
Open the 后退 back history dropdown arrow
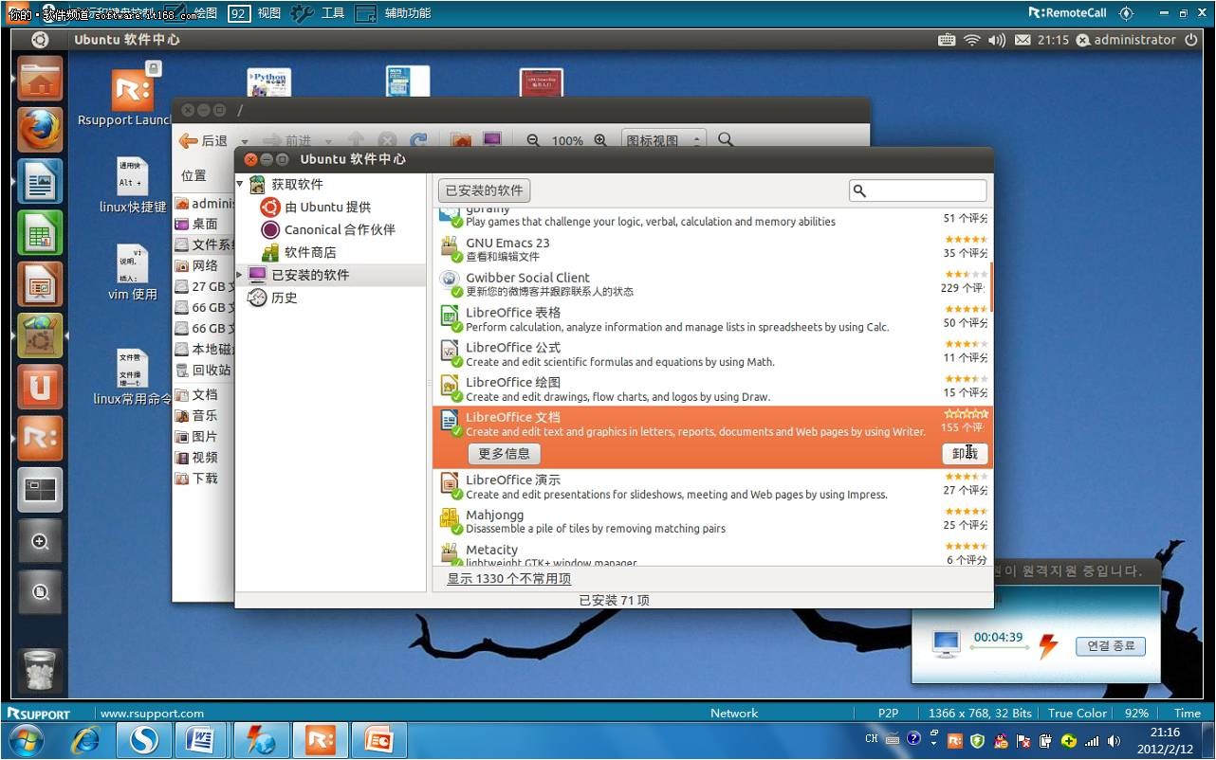pos(244,141)
